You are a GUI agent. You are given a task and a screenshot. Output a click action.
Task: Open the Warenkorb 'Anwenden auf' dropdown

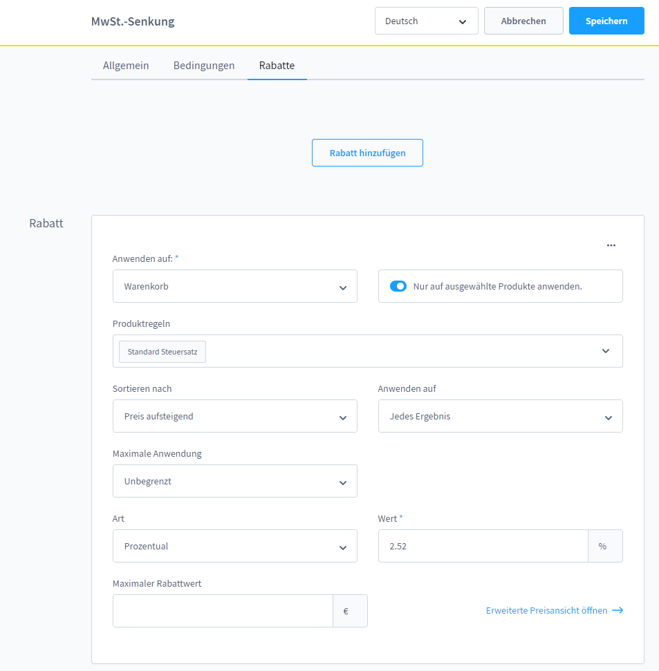(x=234, y=286)
